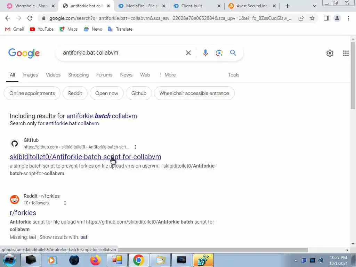Open the r/forkies result

pyautogui.click(x=23, y=213)
